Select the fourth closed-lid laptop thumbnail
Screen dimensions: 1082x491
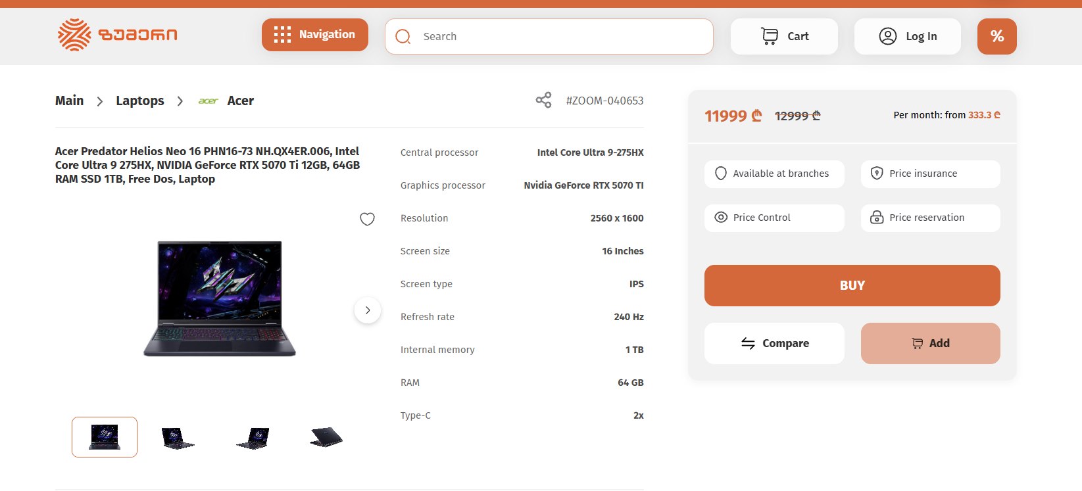click(326, 436)
